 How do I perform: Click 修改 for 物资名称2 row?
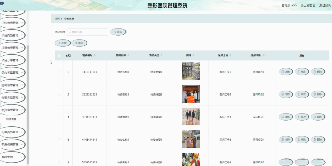(302, 94)
